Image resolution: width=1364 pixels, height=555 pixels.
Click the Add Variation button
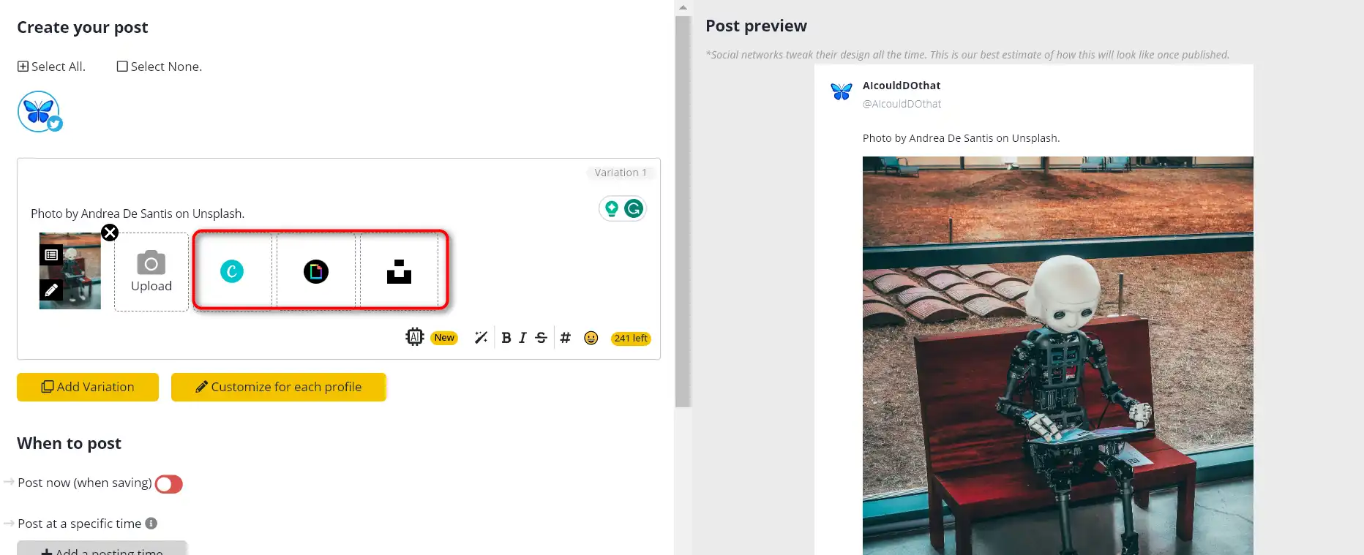coord(88,387)
